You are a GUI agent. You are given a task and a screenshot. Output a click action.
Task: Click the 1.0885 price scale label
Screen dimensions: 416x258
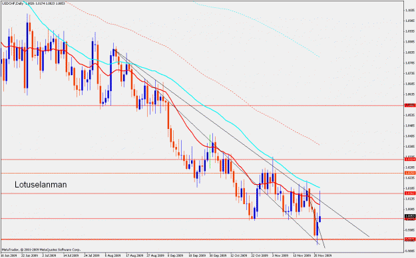point(410,42)
